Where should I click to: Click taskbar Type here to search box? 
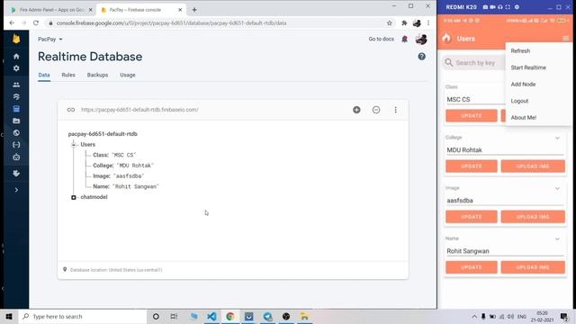(x=83, y=317)
